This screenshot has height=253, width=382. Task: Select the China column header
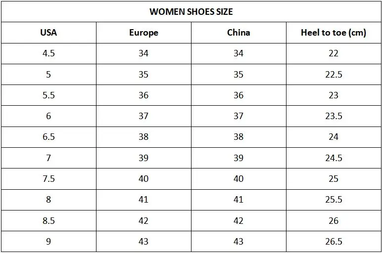[x=239, y=33]
